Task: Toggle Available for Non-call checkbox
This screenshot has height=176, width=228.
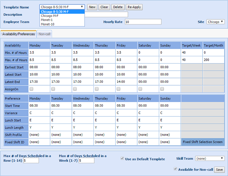Action: click(176, 169)
